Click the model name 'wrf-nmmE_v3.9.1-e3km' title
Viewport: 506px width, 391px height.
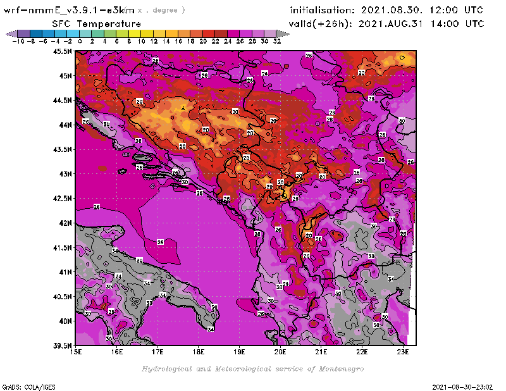pyautogui.click(x=69, y=10)
